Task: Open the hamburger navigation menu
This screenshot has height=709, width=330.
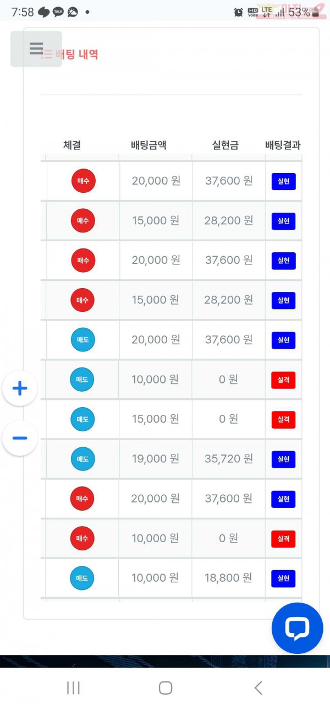Action: 36,48
